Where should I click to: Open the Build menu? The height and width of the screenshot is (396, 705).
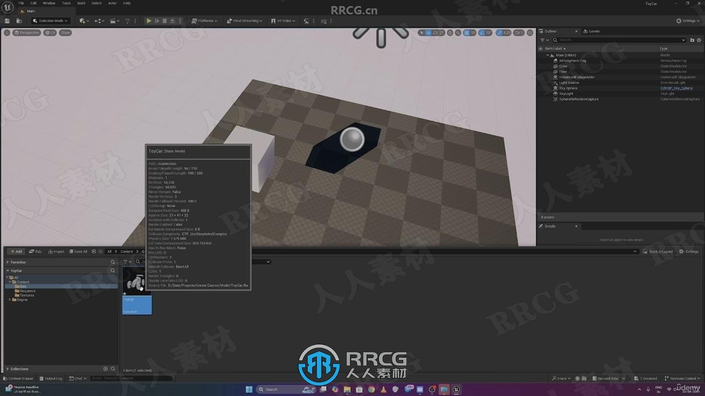click(x=81, y=3)
